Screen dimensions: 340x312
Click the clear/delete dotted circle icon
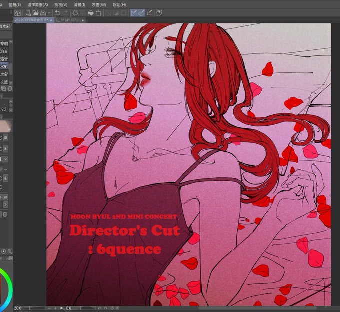(x=75, y=13)
